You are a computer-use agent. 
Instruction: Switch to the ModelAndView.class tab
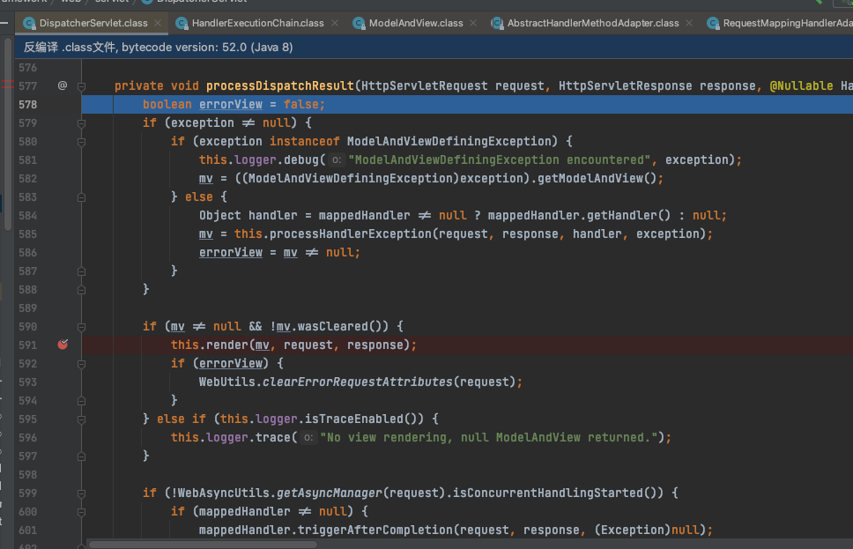415,23
